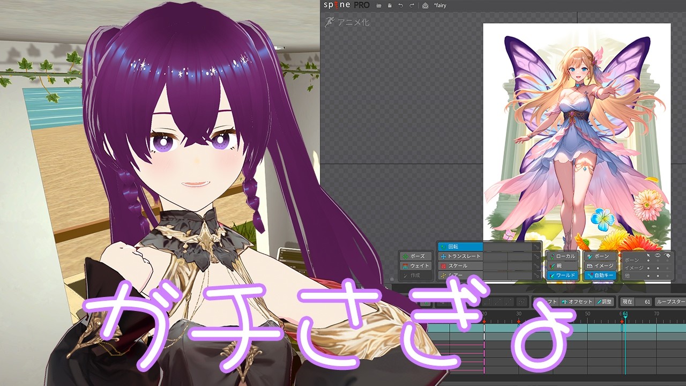This screenshot has height=386, width=686.
Task: Click the label tag filter column icon
Action: point(667,255)
